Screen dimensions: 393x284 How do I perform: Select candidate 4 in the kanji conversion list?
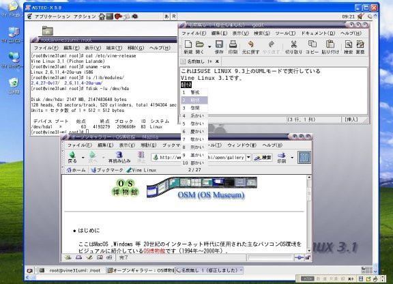point(194,115)
